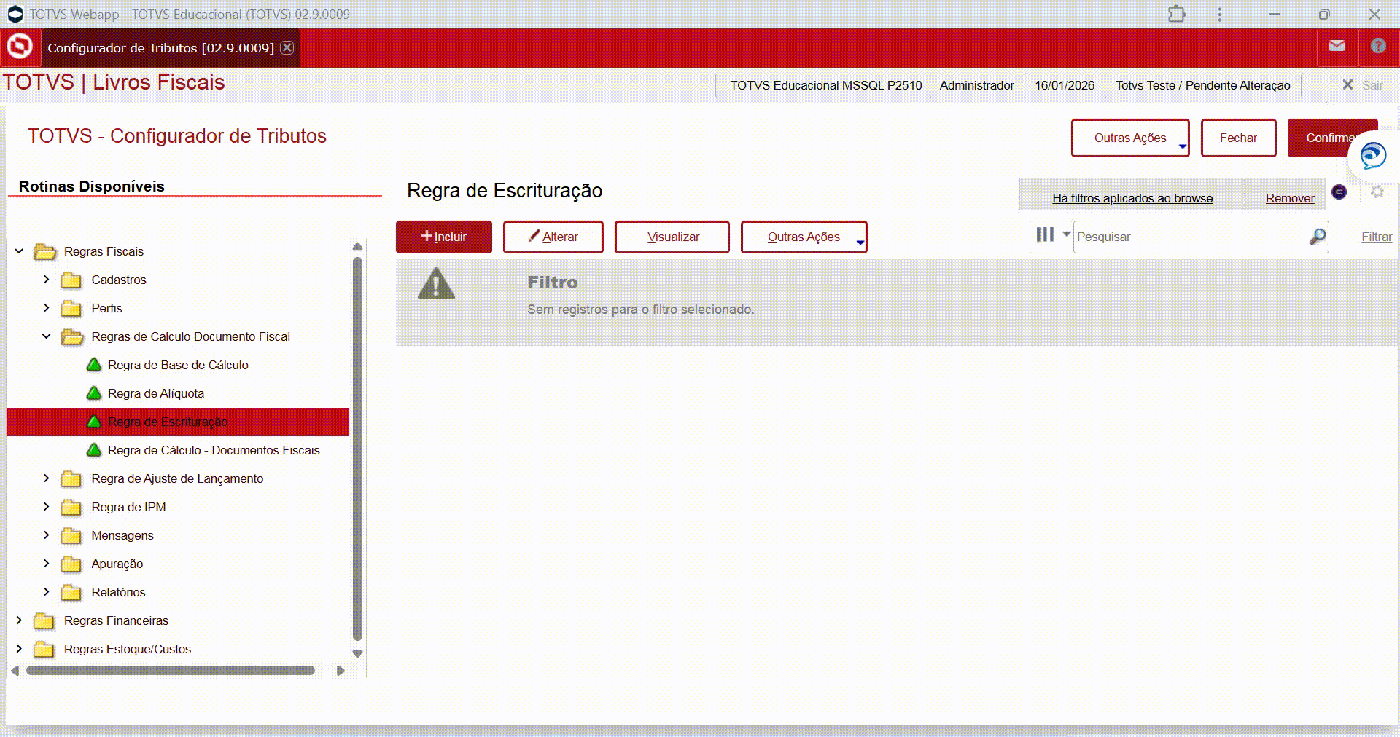Click the tree vertical scrollbar

[x=357, y=448]
